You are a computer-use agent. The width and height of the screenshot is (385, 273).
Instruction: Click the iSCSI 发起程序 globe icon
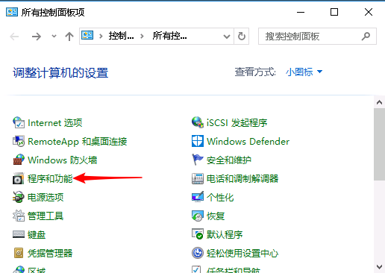coord(198,122)
